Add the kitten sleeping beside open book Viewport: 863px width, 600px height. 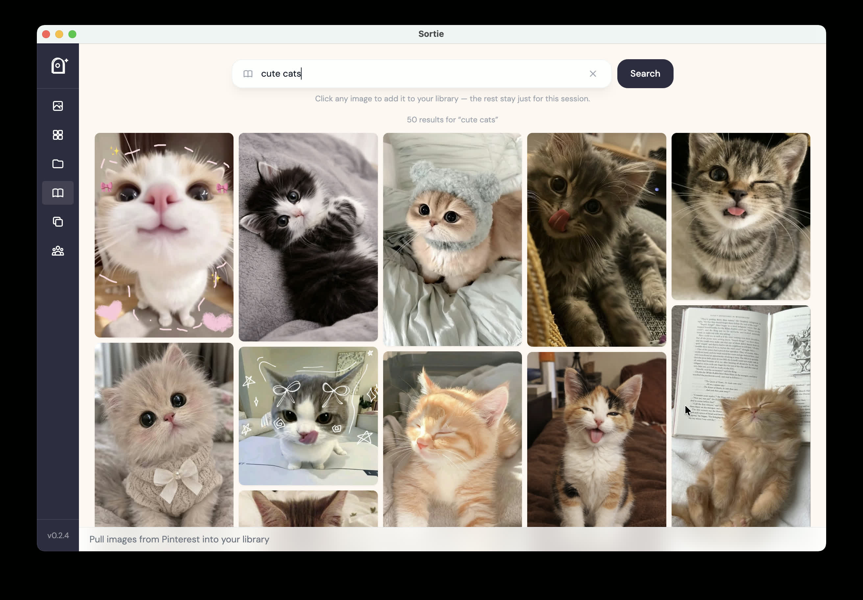click(x=740, y=415)
